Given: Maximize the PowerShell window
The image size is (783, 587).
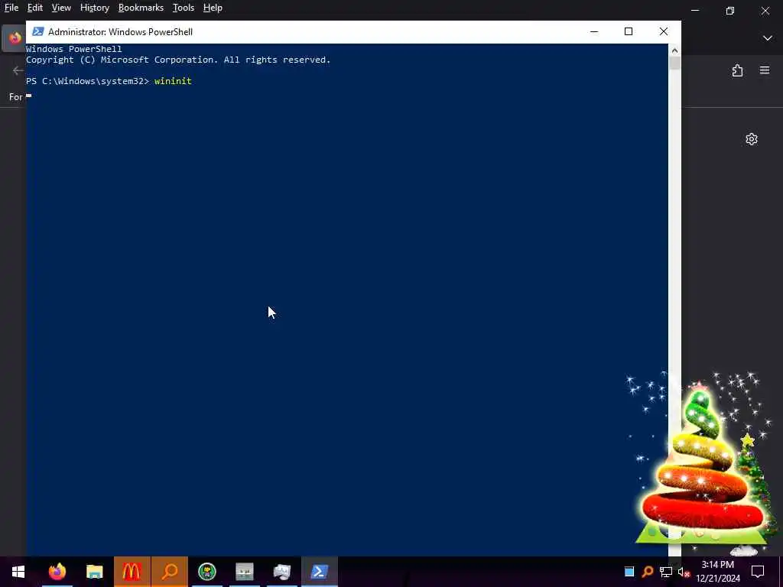Looking at the screenshot, I should (629, 31).
